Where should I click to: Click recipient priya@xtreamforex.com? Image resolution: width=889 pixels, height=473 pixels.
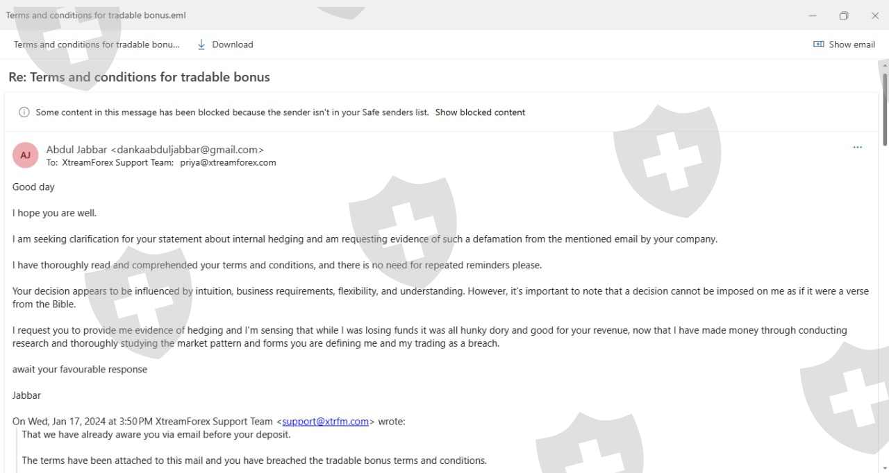(x=228, y=163)
